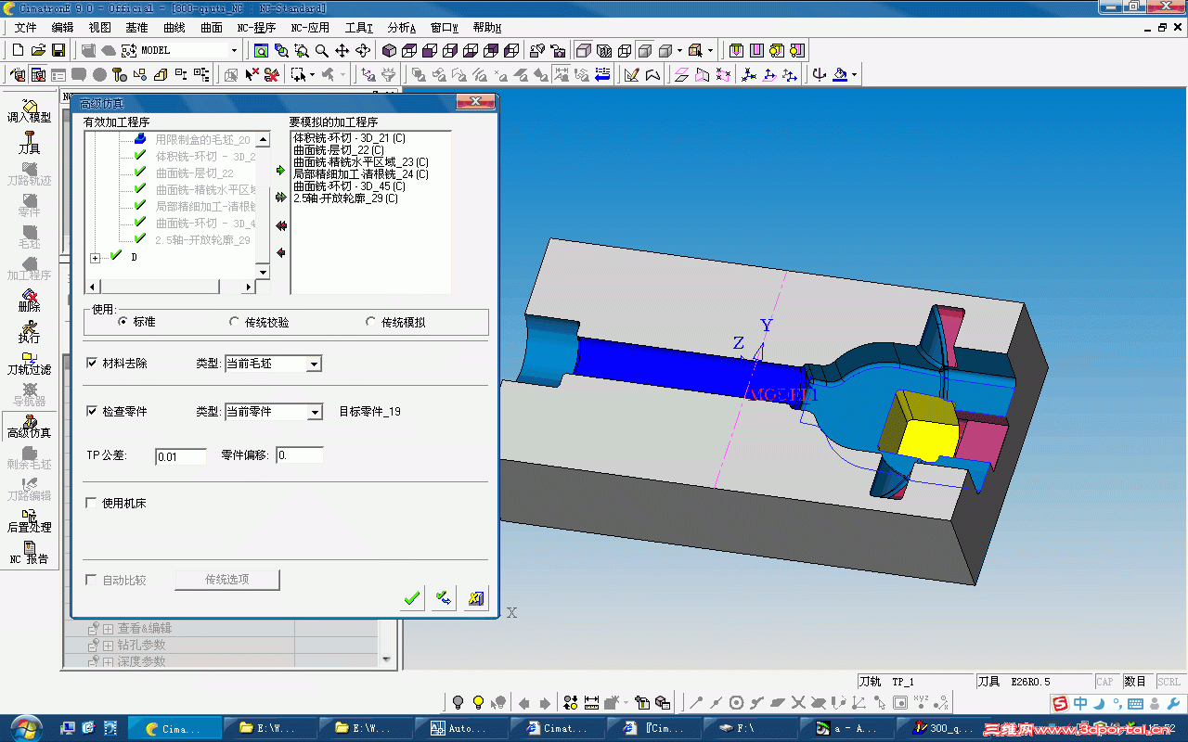Viewport: 1188px width, 742px height.
Task: Click the procedure tree scroll-down arrow
Action: tap(263, 273)
